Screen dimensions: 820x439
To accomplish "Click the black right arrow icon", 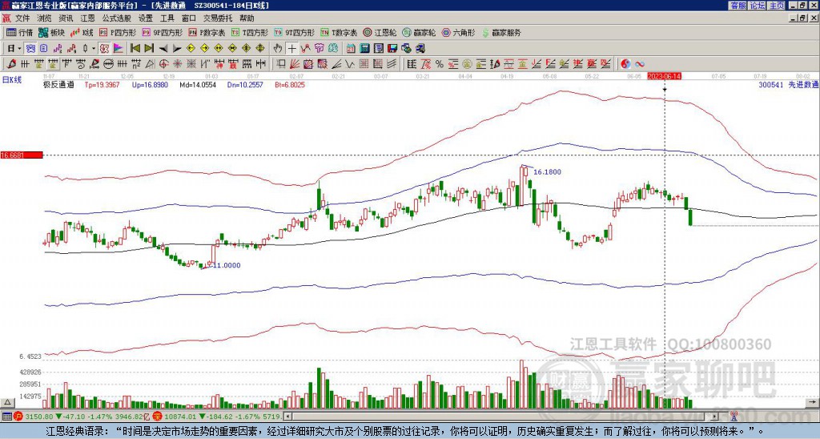I will pyautogui.click(x=177, y=49).
